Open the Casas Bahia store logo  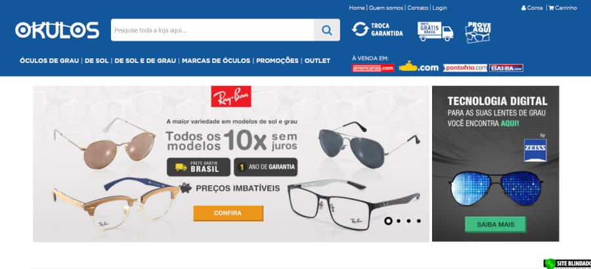click(x=506, y=68)
